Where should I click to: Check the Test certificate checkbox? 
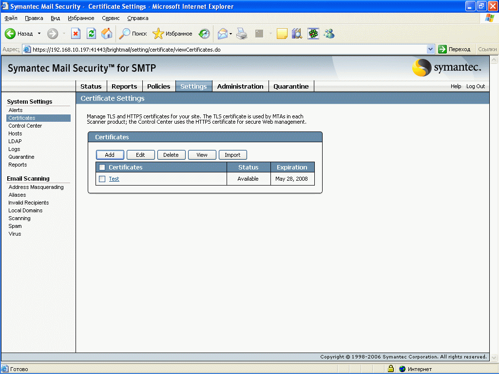(x=102, y=179)
